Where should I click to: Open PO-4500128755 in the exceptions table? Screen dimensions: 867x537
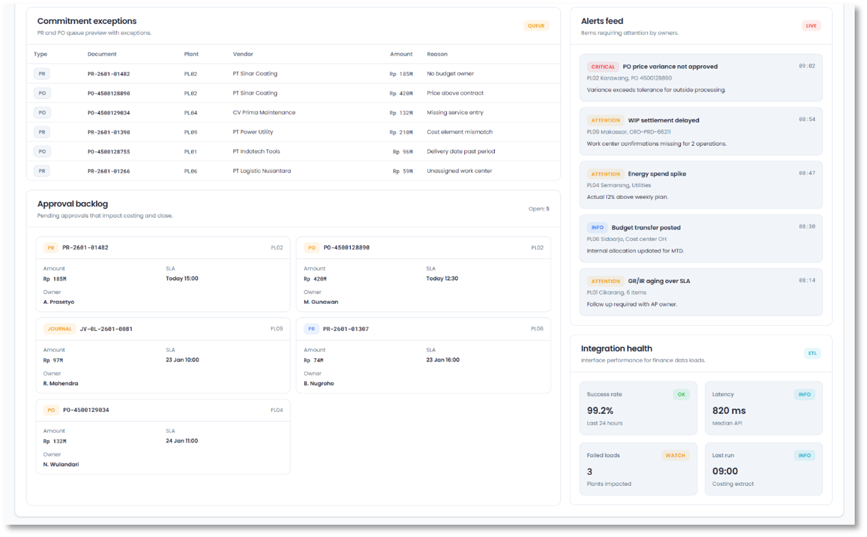tap(108, 152)
